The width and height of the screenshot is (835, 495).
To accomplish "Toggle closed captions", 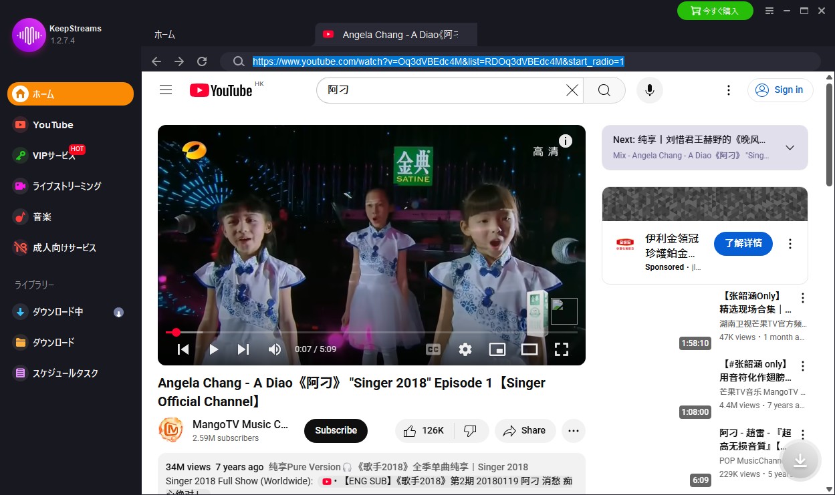I will pyautogui.click(x=433, y=349).
